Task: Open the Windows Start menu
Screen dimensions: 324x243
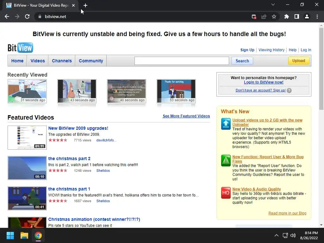Action: [10, 235]
